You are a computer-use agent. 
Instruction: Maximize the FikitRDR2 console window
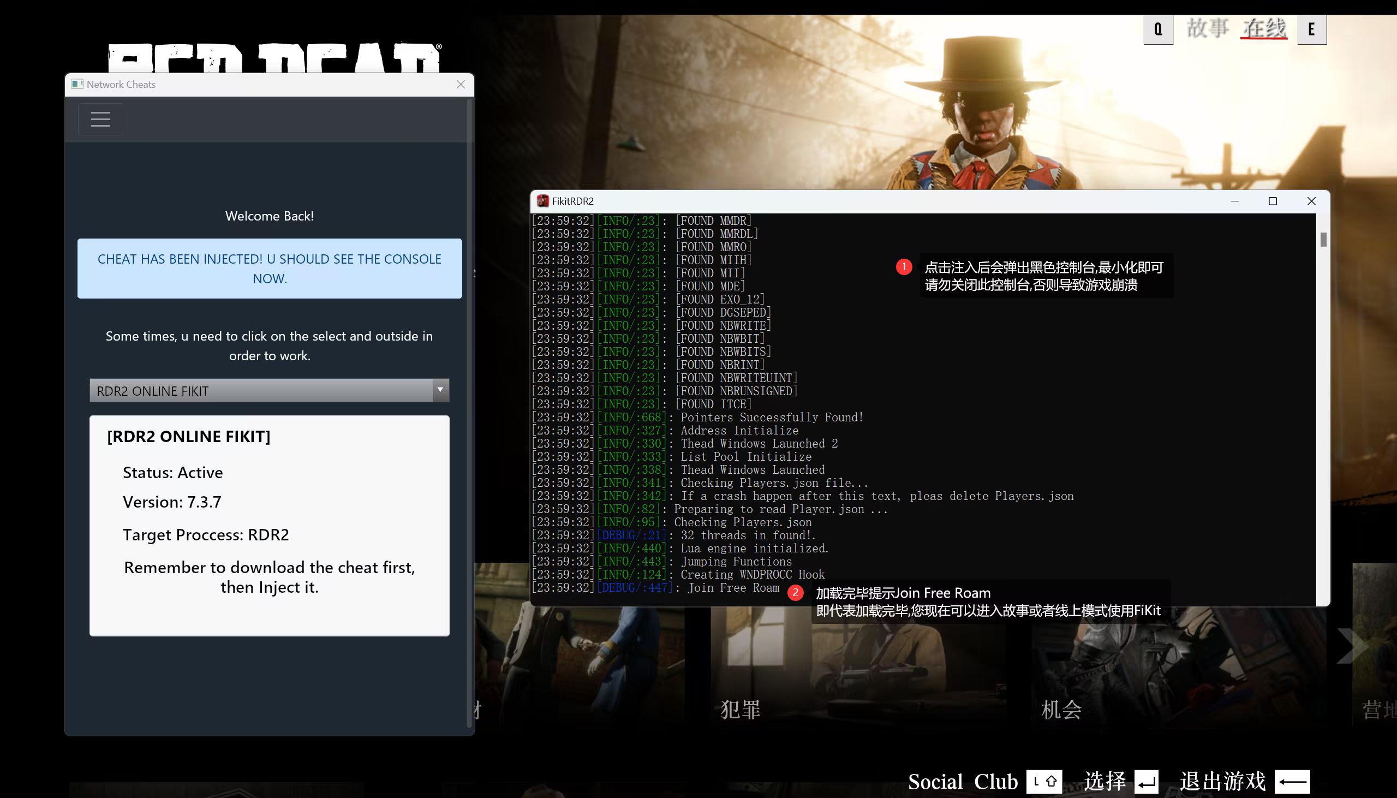point(1273,201)
